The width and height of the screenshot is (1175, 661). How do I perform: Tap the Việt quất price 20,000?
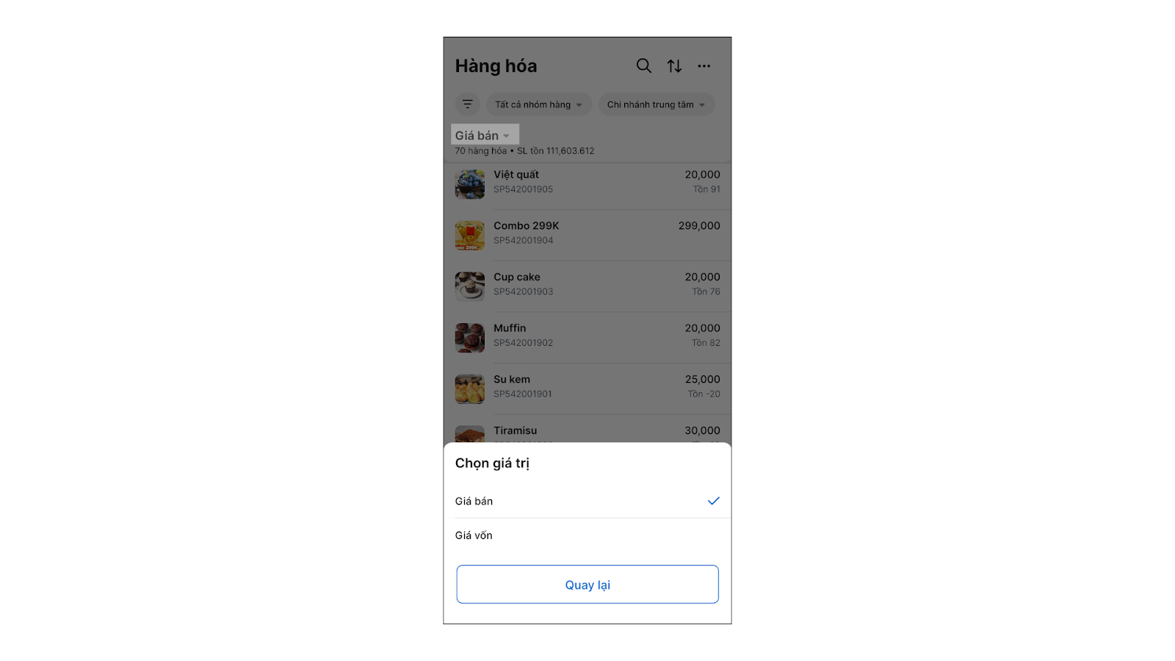702,175
